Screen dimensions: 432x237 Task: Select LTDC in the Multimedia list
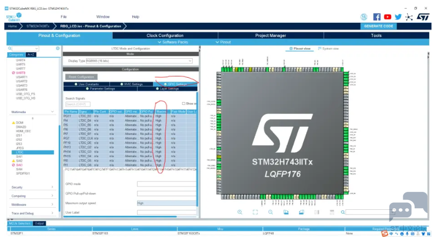click(x=33, y=152)
